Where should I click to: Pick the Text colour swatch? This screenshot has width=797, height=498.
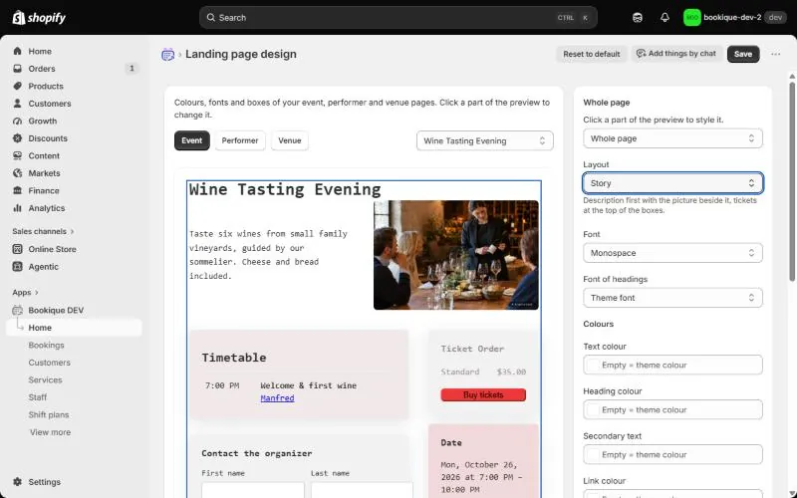tap(593, 365)
